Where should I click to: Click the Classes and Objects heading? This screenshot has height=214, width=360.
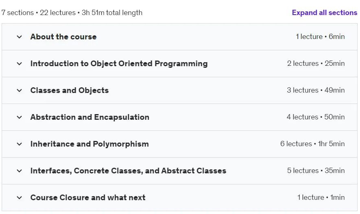[69, 90]
